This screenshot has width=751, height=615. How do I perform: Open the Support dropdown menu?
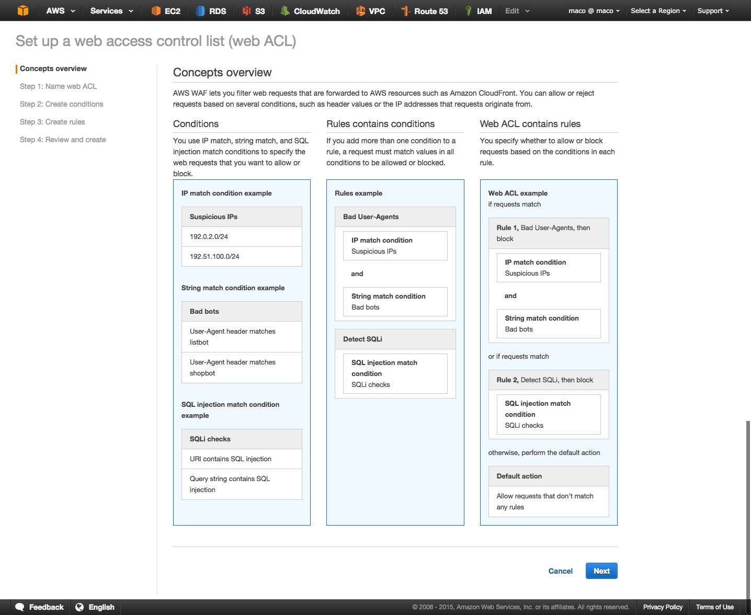tap(713, 10)
